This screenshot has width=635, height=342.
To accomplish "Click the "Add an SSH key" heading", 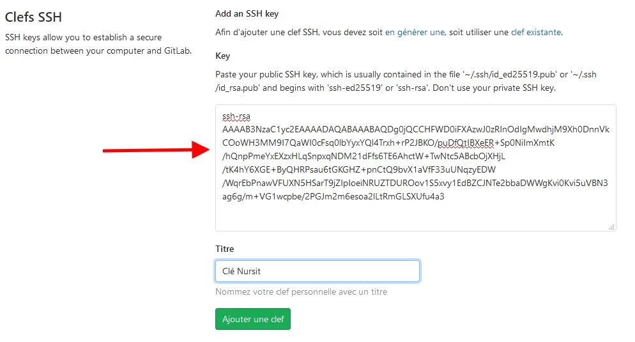I will click(x=247, y=13).
